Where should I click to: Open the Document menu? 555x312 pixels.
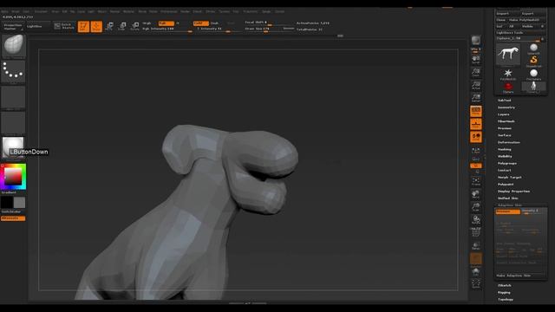point(41,11)
